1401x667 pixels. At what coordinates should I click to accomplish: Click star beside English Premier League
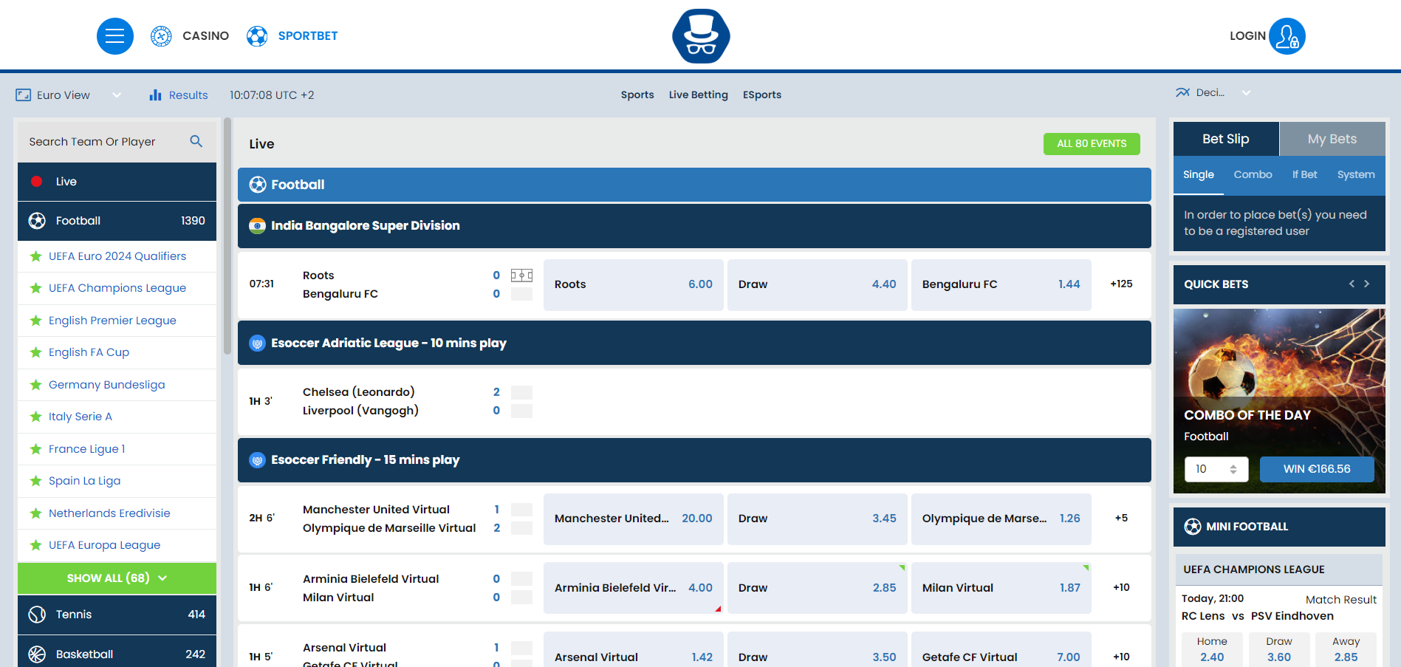tap(35, 321)
